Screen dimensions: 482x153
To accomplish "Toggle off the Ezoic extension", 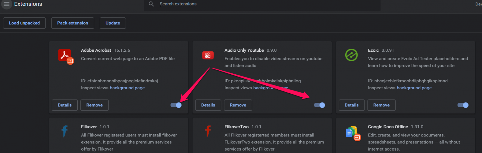I will point(463,105).
